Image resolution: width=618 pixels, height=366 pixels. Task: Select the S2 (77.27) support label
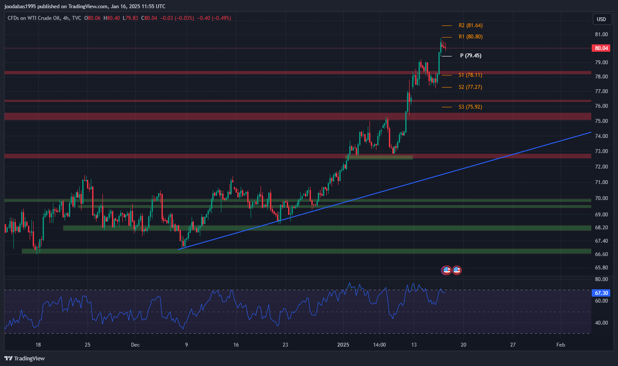pos(470,87)
